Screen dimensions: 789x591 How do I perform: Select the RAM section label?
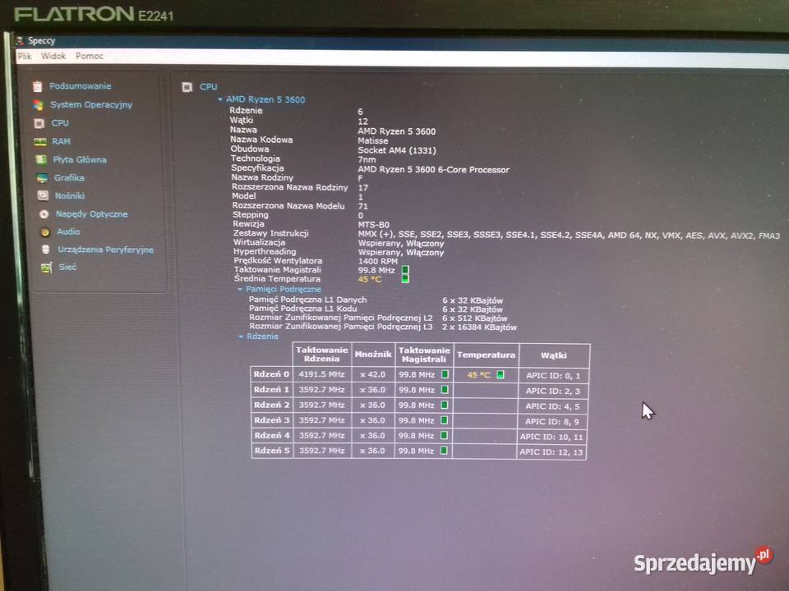62,142
